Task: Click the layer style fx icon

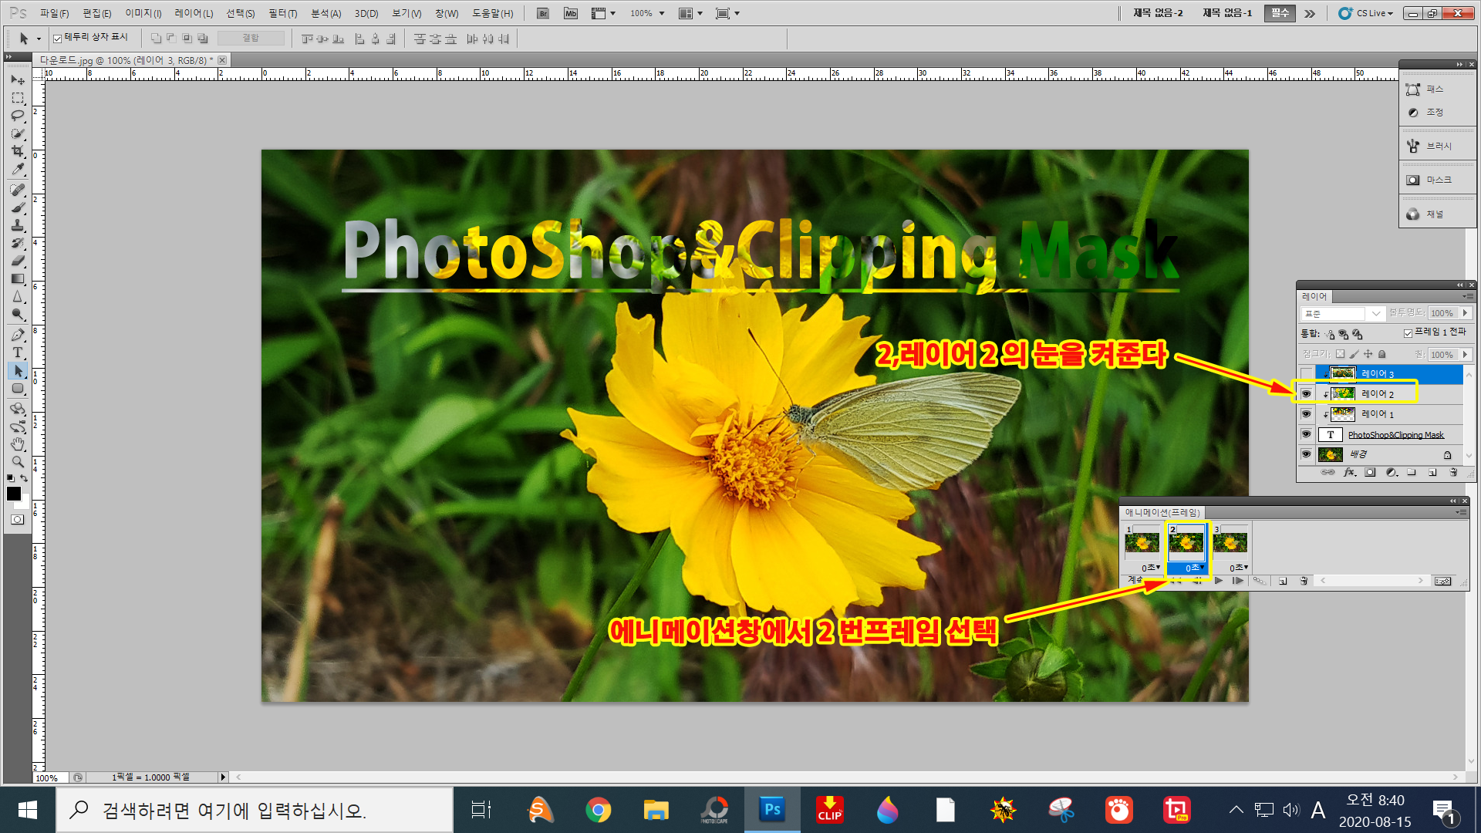Action: (x=1350, y=473)
